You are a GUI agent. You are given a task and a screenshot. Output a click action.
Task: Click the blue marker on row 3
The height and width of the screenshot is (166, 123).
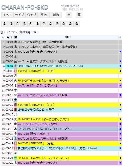[120, 52]
